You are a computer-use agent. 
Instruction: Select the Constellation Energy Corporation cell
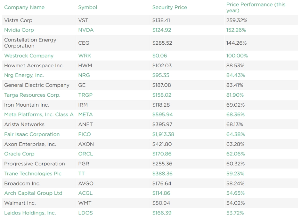click(39, 43)
